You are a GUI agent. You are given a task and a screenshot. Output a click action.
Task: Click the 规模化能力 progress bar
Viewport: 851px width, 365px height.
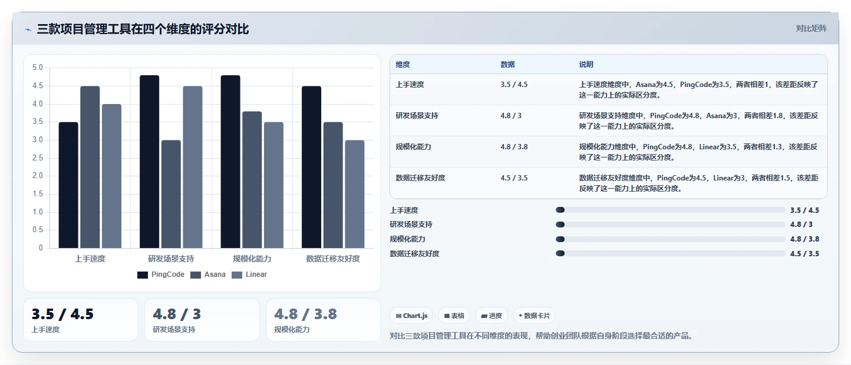coord(671,239)
